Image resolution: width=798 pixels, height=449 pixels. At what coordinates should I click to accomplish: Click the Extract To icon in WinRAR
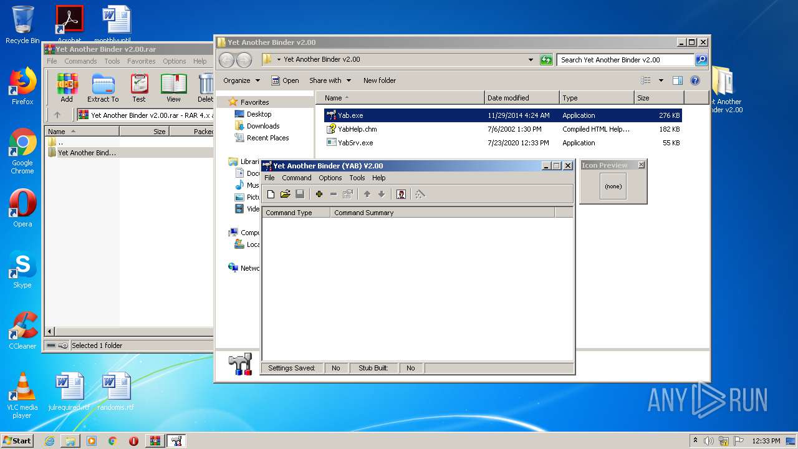click(103, 88)
